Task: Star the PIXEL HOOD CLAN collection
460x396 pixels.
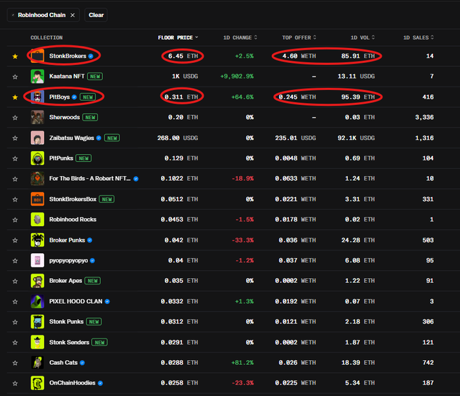Action: tap(16, 302)
